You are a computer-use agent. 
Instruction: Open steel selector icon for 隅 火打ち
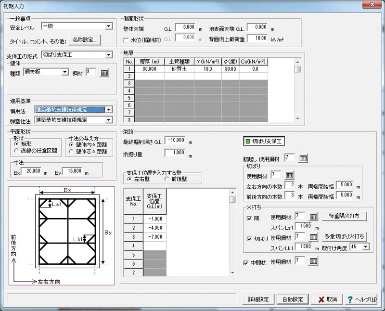click(313, 216)
